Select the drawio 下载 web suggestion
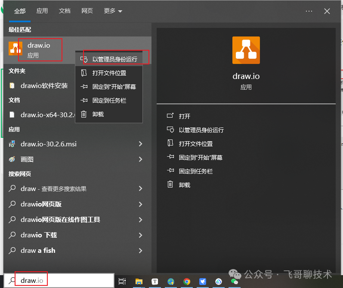Viewport: 343px width, 288px height. tap(39, 235)
